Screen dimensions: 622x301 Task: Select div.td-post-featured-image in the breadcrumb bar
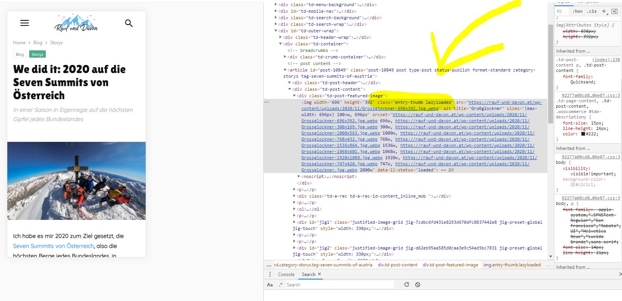click(451, 265)
